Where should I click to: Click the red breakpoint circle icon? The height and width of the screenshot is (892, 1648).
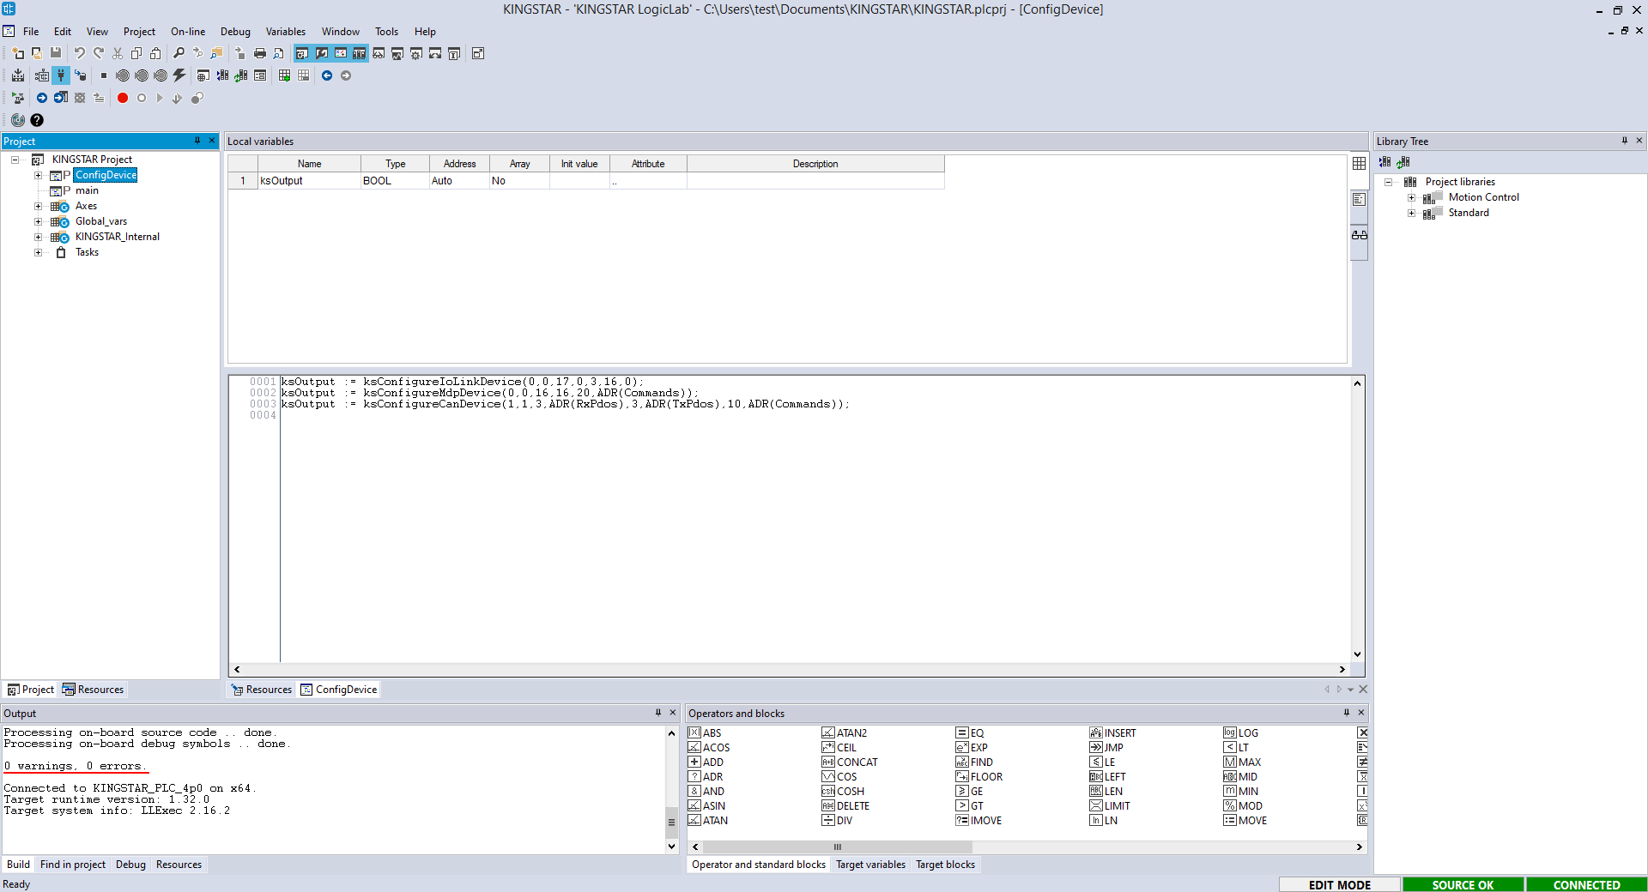123,98
